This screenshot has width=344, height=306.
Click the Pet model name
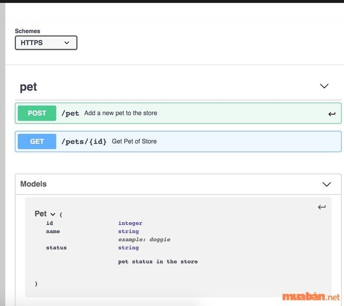pyautogui.click(x=40, y=214)
